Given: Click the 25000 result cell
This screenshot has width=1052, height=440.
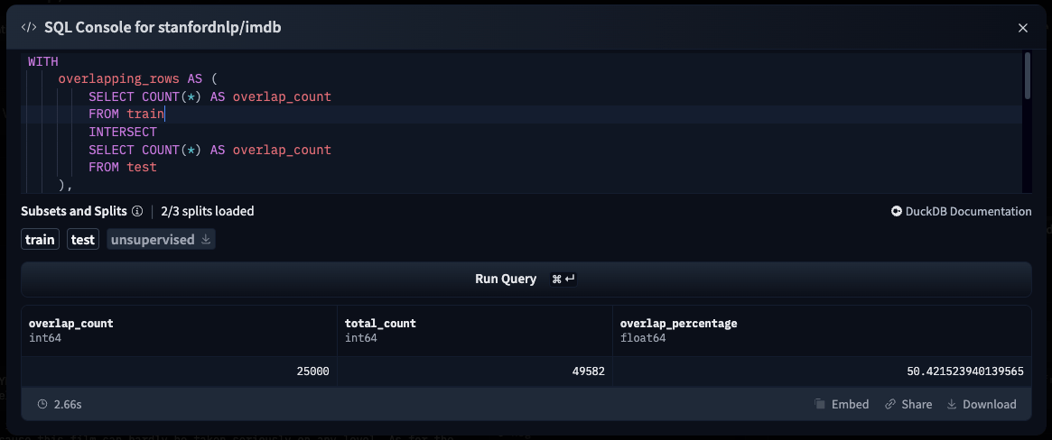Looking at the screenshot, I should [312, 371].
